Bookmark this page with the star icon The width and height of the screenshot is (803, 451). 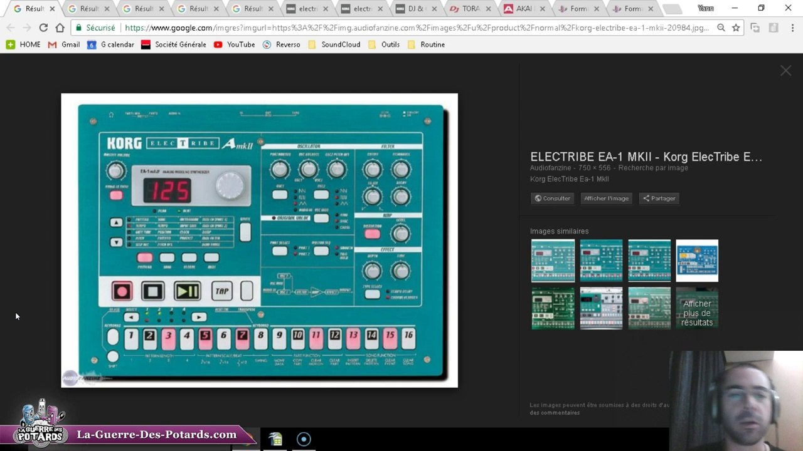tap(736, 28)
